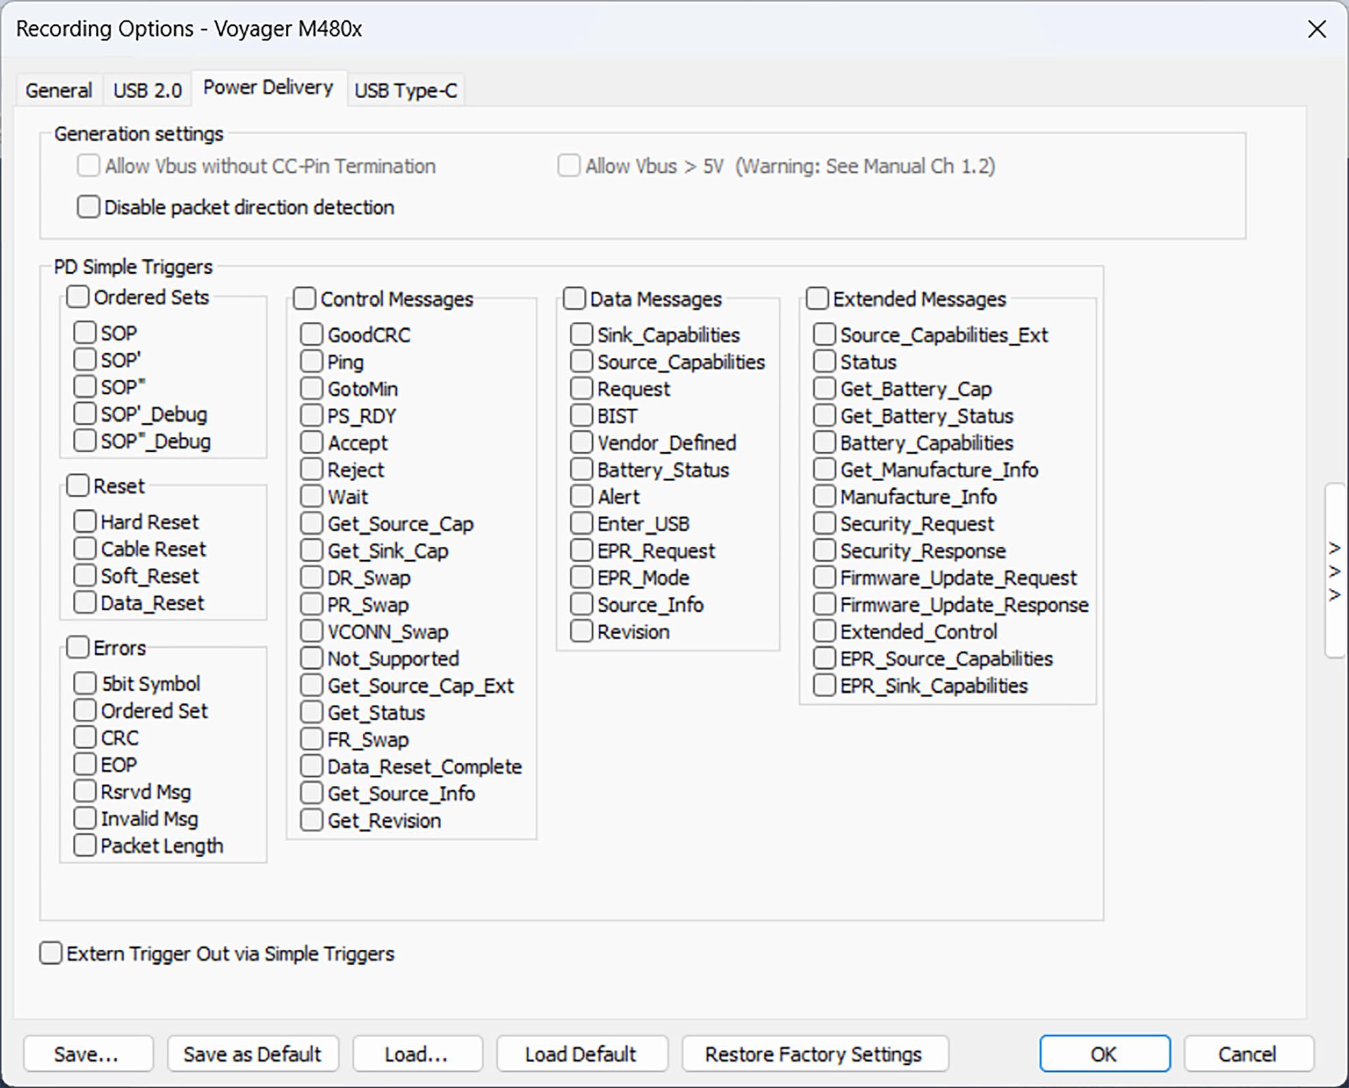The image size is (1349, 1088).
Task: Toggle Extern Trigger Out via Simple Triggers
Action: tap(51, 953)
